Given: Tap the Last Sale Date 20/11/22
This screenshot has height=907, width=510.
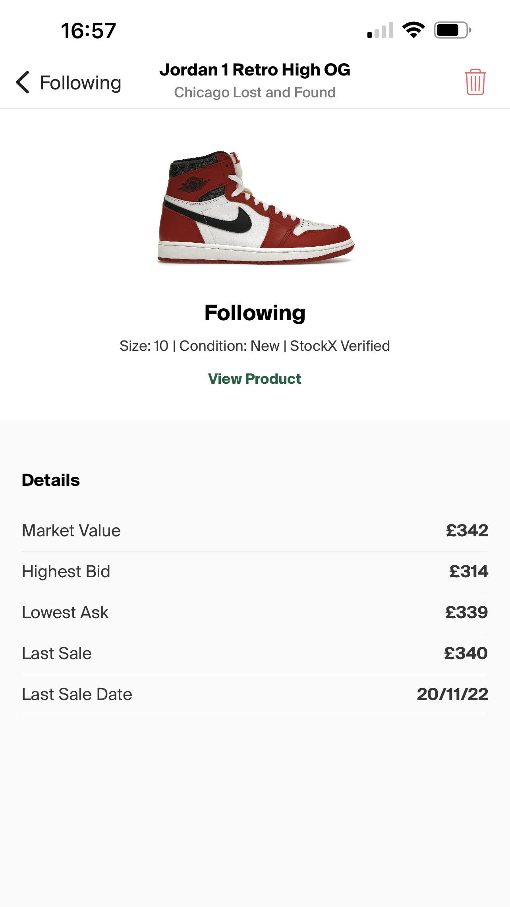Looking at the screenshot, I should coord(453,694).
